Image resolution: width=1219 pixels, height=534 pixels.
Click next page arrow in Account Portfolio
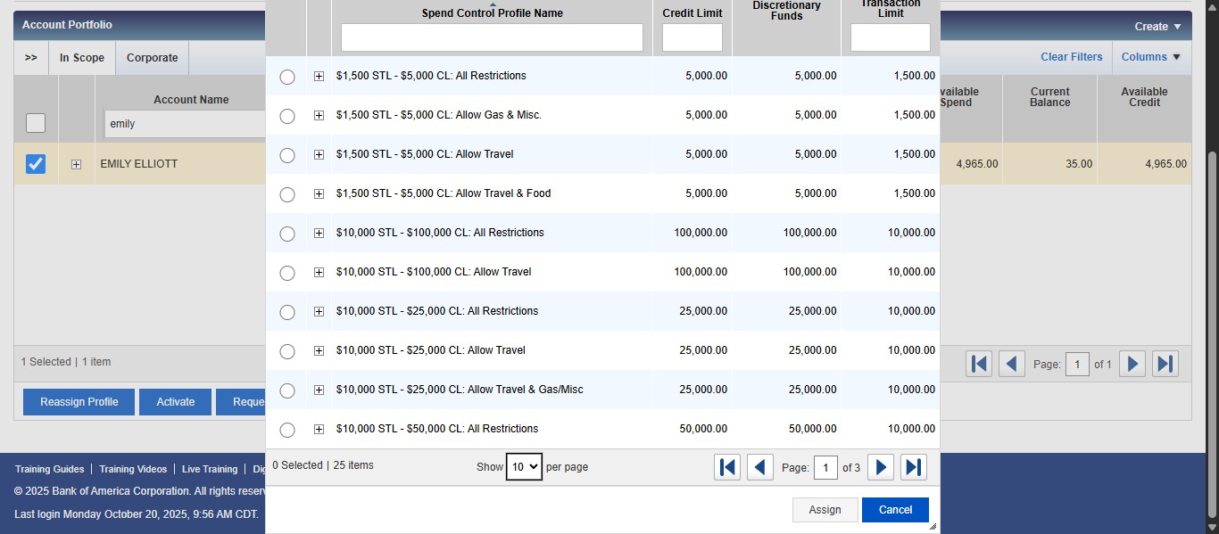point(1132,364)
